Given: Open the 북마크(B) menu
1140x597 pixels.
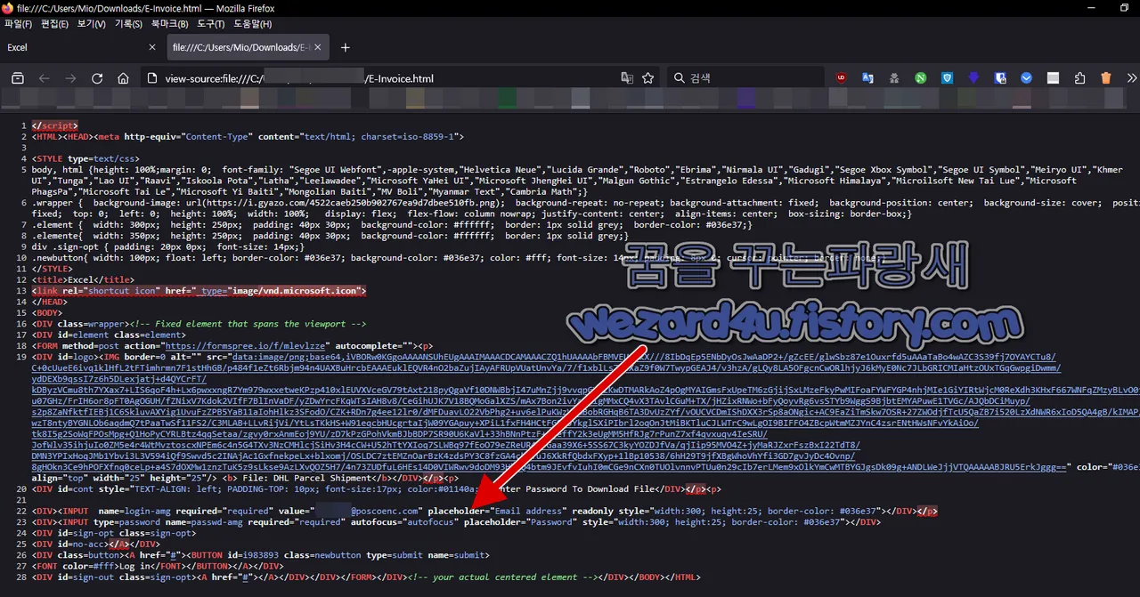Looking at the screenshot, I should 169,24.
